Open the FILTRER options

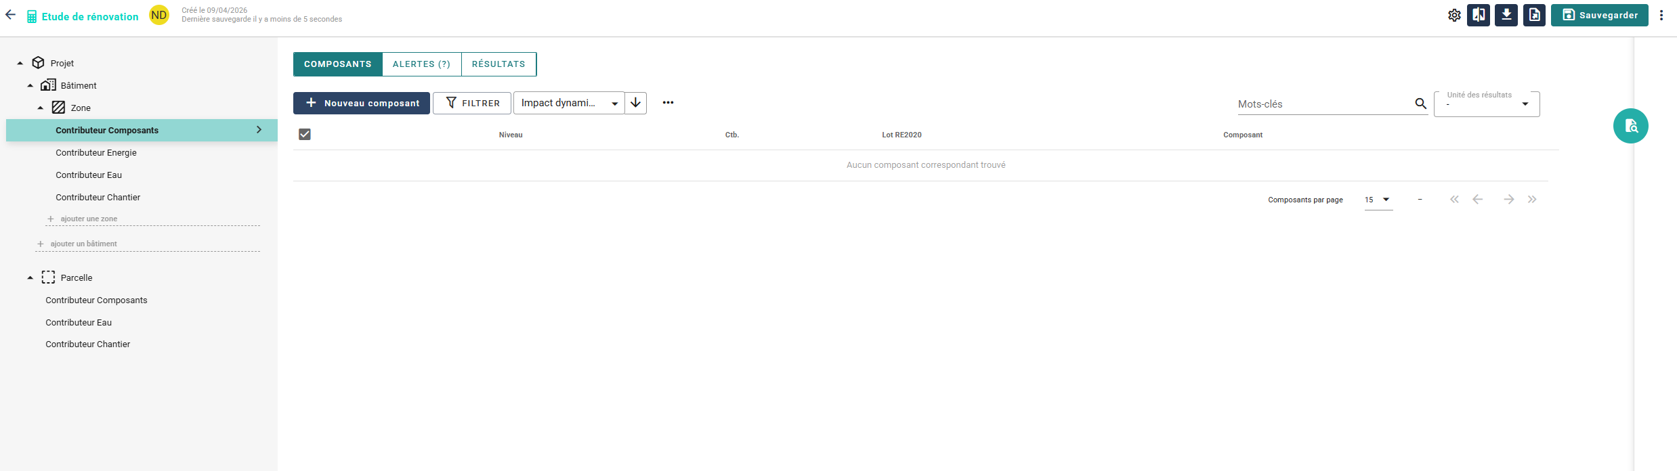[x=472, y=103]
